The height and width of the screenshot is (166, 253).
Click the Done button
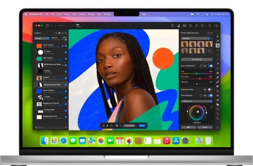click(142, 126)
